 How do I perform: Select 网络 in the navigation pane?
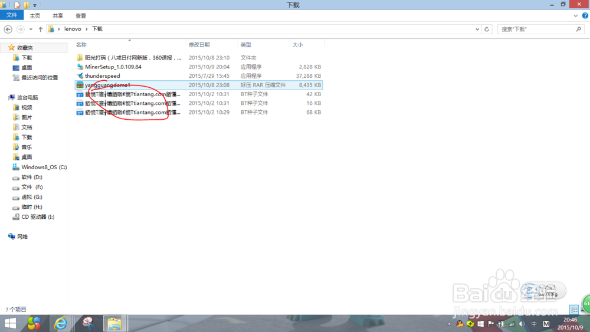click(x=22, y=236)
